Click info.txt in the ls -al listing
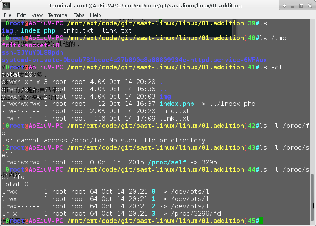This screenshot has width=316, height=226. (x=174, y=111)
